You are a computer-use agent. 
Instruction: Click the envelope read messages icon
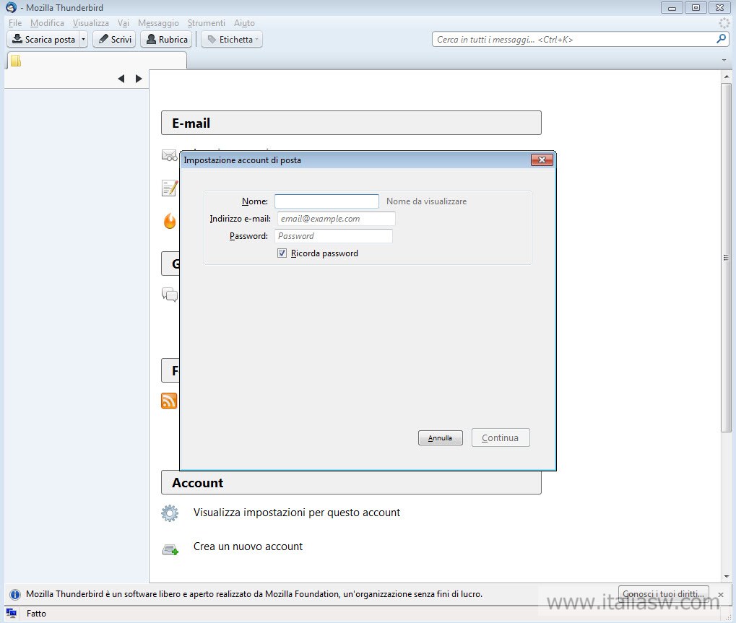169,155
